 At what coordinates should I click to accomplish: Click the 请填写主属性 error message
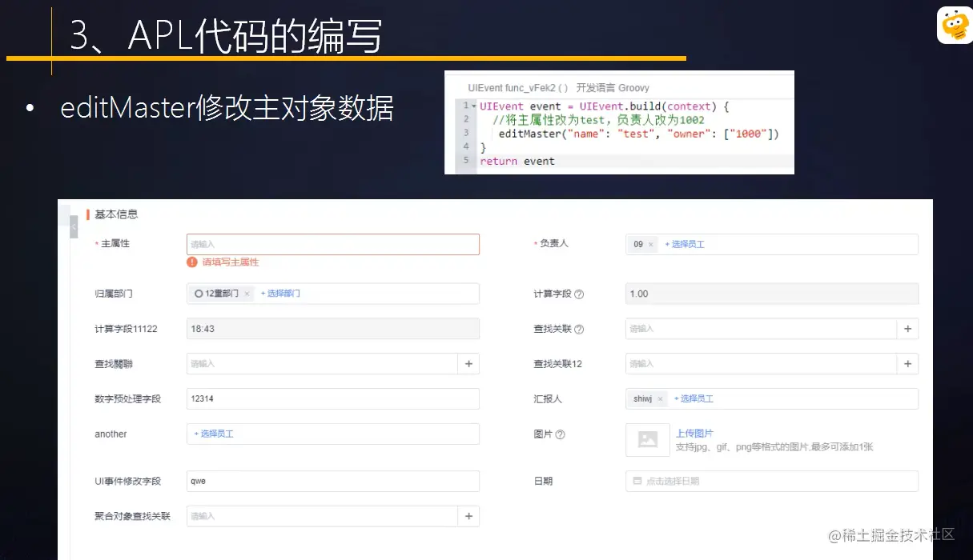(231, 262)
